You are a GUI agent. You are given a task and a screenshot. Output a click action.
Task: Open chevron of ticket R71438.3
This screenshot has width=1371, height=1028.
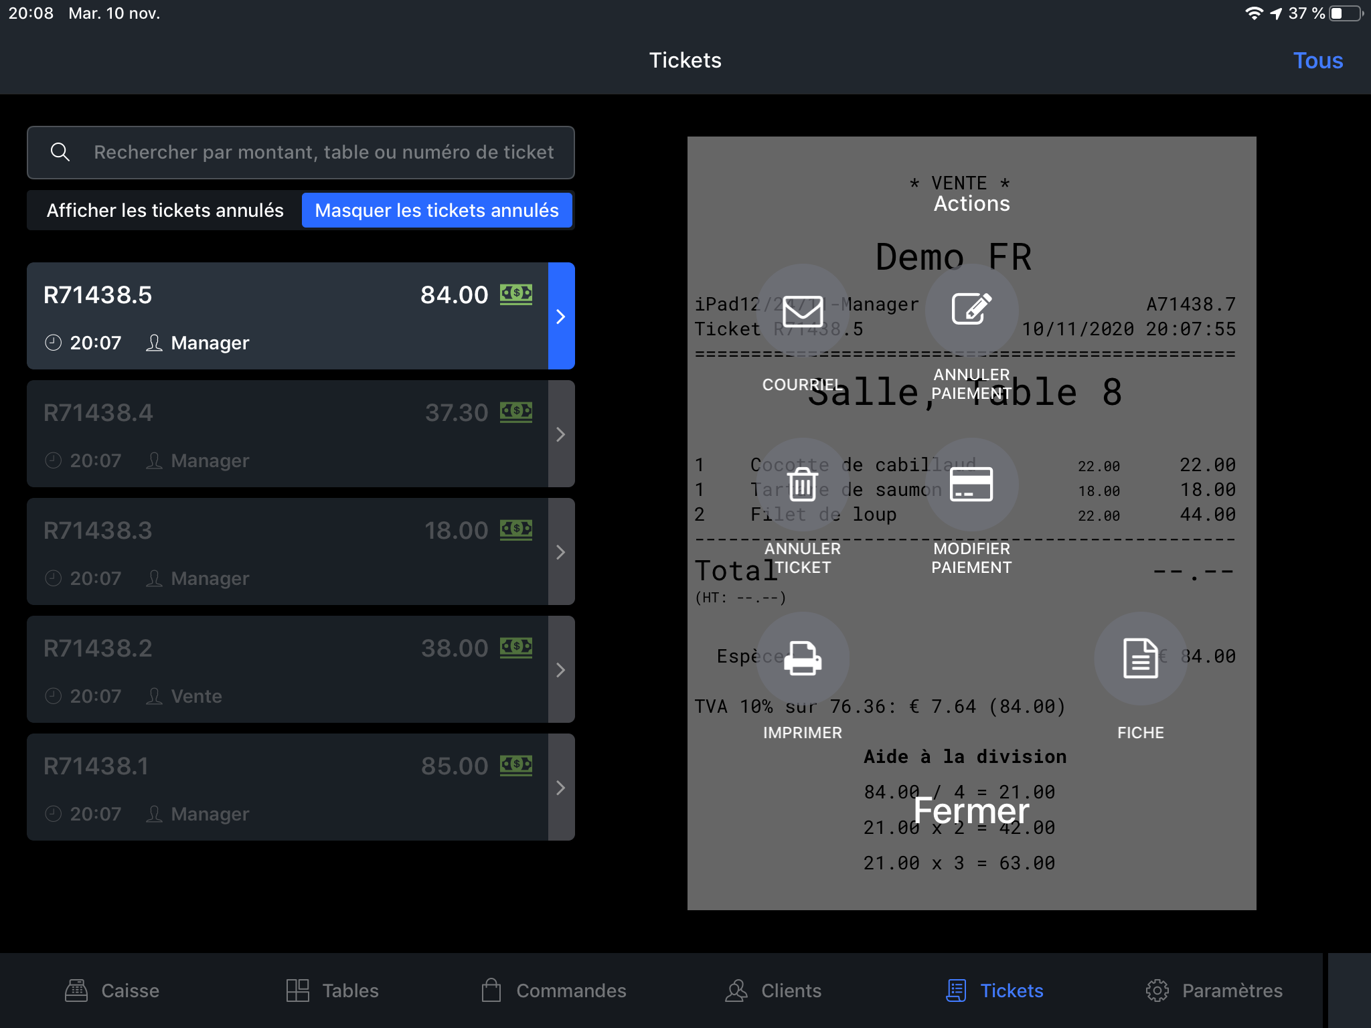pos(561,551)
